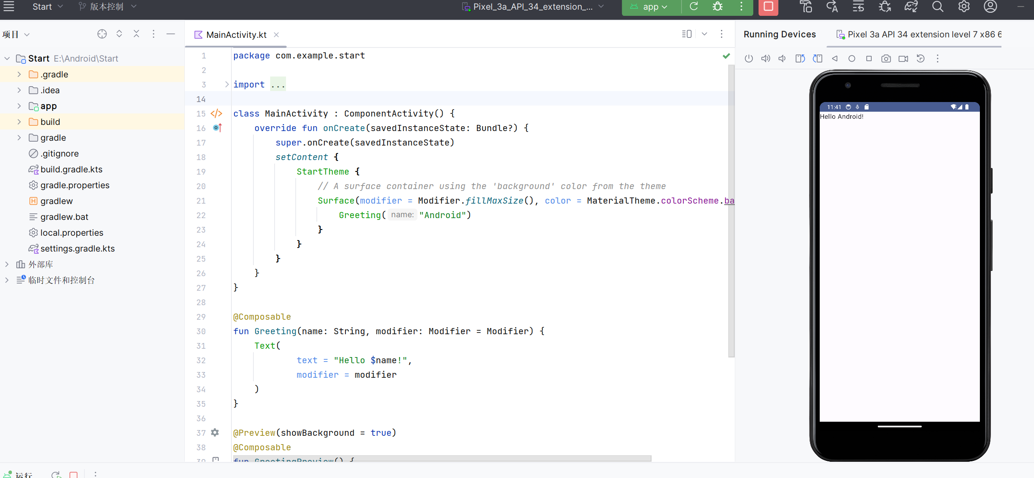This screenshot has height=478, width=1034.
Task: Close the MainActivity.kt tab
Action: click(x=276, y=35)
